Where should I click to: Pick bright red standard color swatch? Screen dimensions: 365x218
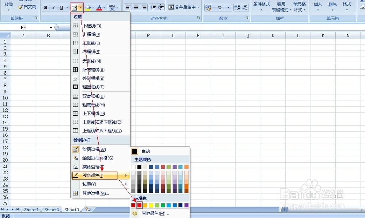tap(139, 205)
